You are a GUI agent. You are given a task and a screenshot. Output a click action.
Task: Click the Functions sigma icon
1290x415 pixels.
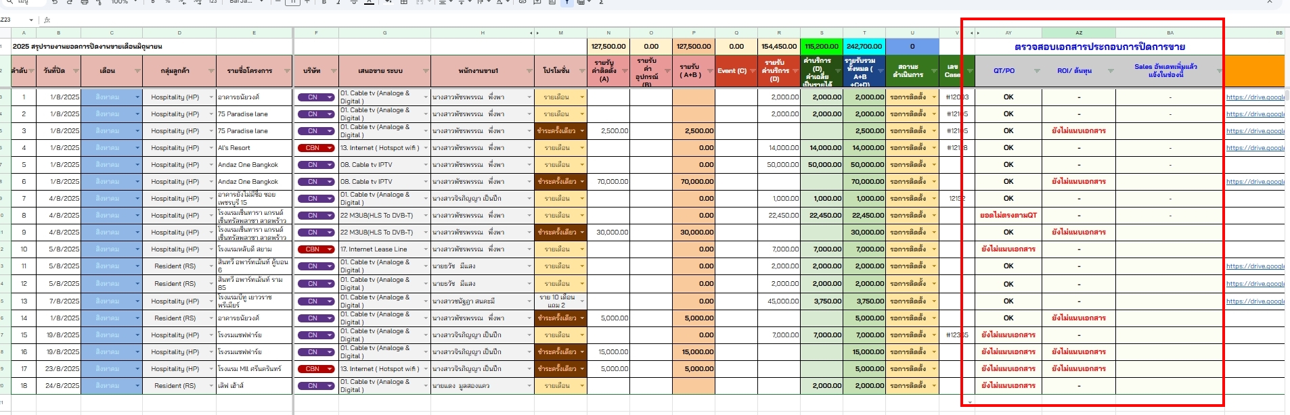[x=600, y=3]
